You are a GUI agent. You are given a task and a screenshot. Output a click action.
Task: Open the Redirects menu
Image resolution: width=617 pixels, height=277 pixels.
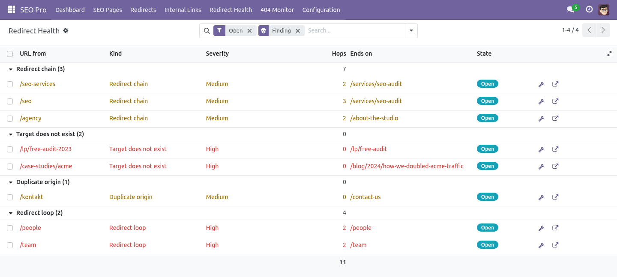143,10
